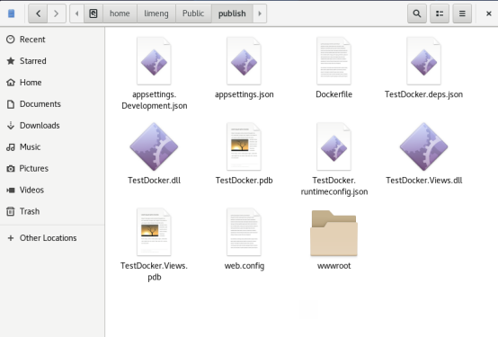Screen dimensions: 498x337
Task: Go back with the left arrow button
Action: 38,13
